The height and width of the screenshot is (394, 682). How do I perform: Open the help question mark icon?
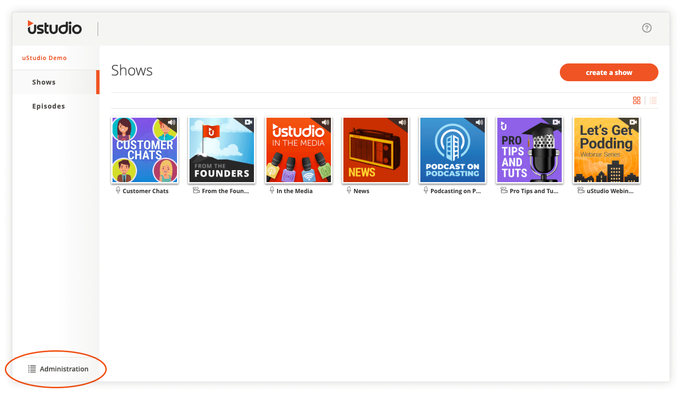(x=647, y=28)
